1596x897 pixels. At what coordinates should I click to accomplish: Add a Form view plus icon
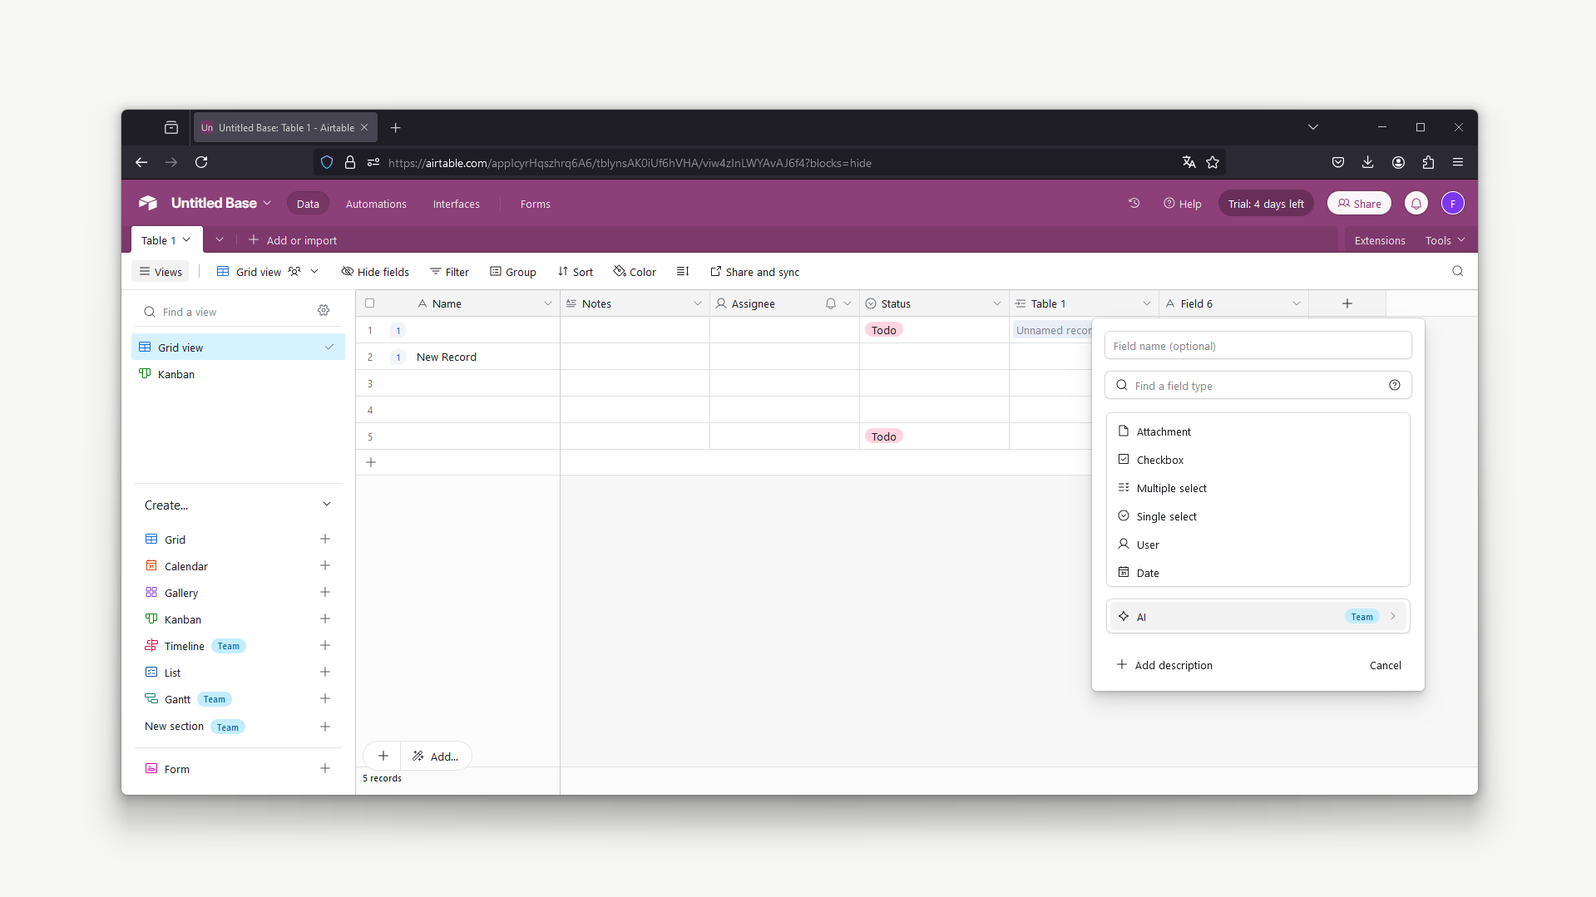pos(325,768)
